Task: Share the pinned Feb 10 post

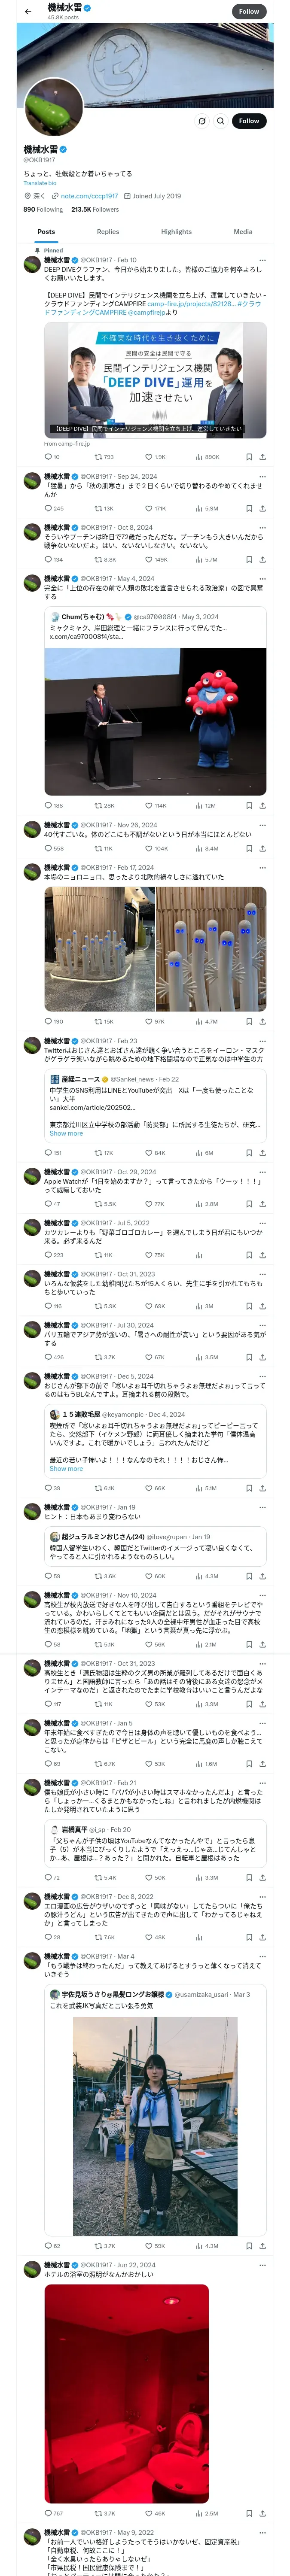Action: [262, 457]
